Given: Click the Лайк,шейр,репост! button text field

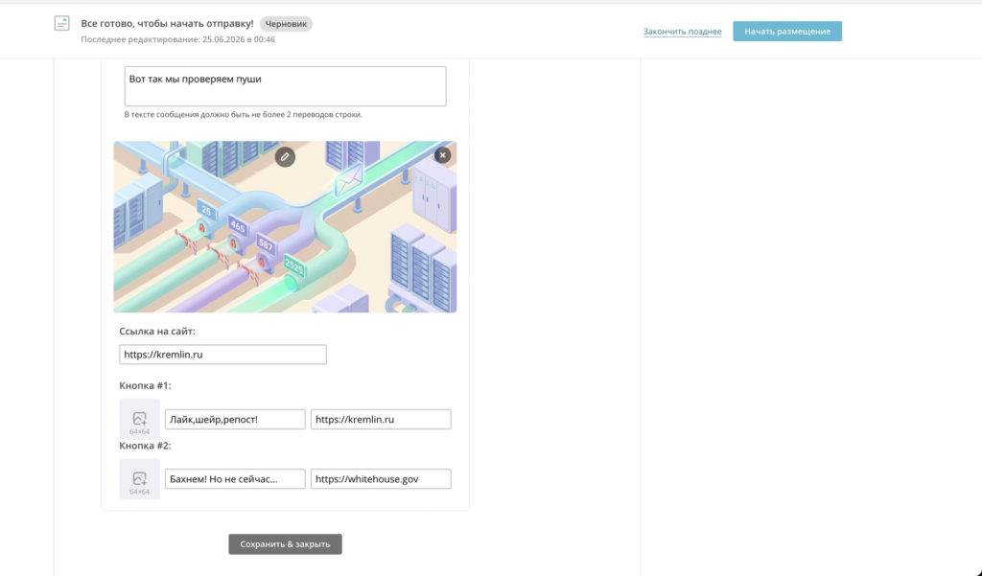Looking at the screenshot, I should [235, 420].
